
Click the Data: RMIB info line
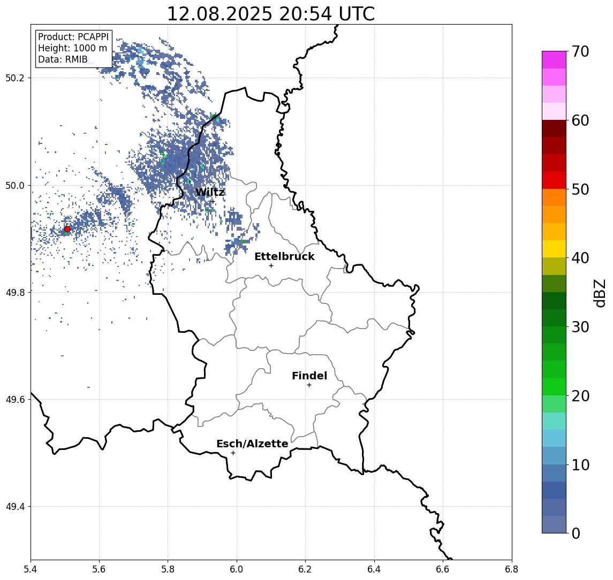pos(63,60)
